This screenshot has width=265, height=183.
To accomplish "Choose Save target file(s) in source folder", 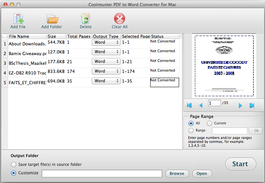I will pos(14,164).
